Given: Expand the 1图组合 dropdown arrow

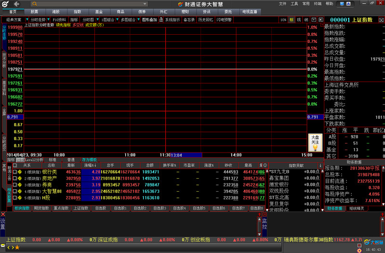Looking at the screenshot, I should point(118,20).
